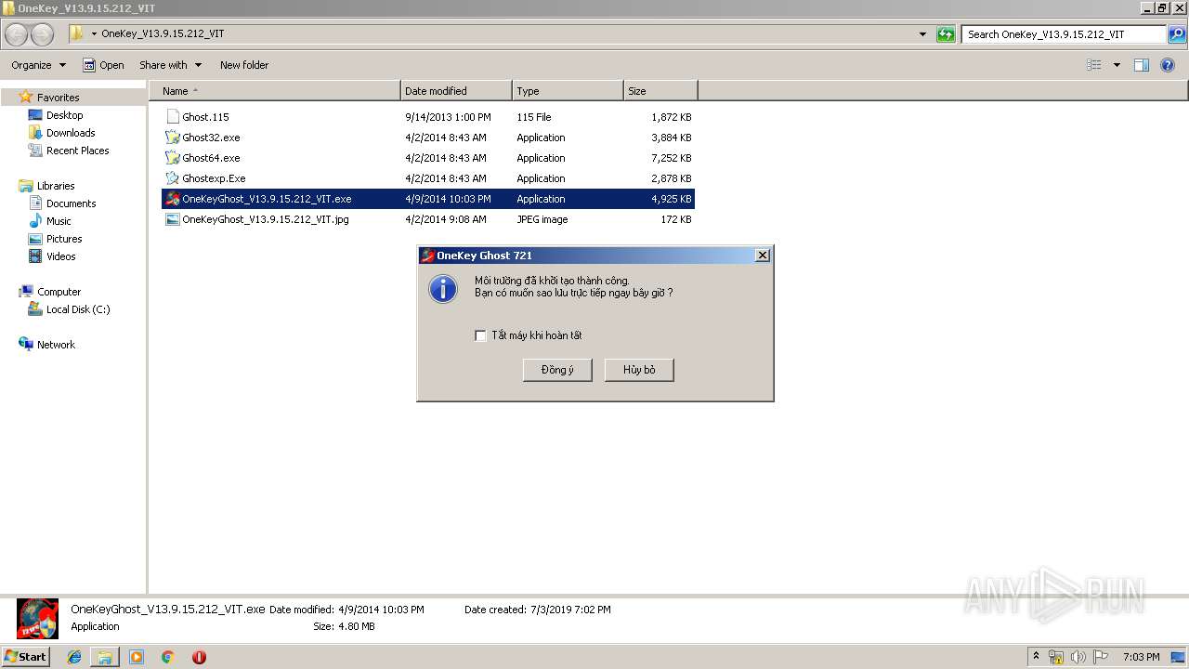Create a New folder
1189x669 pixels.
tap(244, 65)
